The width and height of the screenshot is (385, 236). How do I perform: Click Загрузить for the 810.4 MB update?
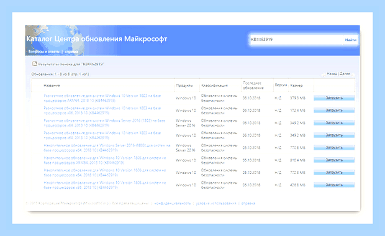pos(334,160)
